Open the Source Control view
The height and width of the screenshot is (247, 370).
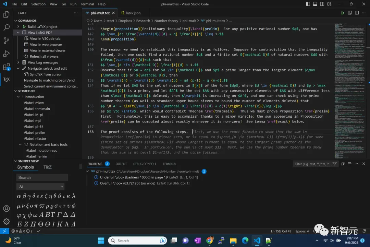click(7, 41)
